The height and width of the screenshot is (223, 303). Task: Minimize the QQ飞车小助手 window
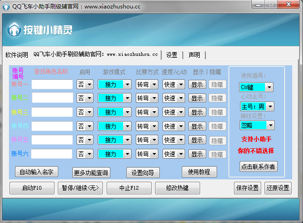pos(258,4)
